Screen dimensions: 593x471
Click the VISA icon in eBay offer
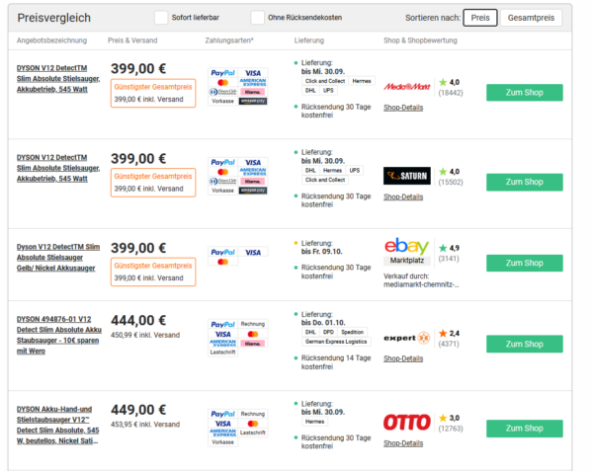253,252
